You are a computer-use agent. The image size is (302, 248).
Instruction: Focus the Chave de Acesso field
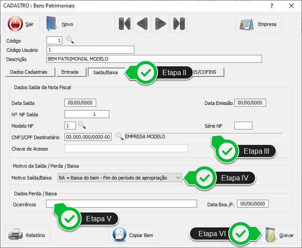(126, 148)
